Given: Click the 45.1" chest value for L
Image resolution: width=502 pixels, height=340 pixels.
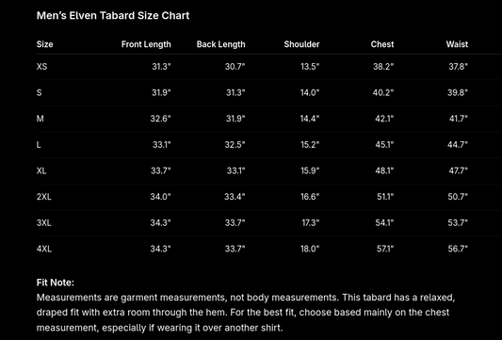Looking at the screenshot, I should [384, 145].
